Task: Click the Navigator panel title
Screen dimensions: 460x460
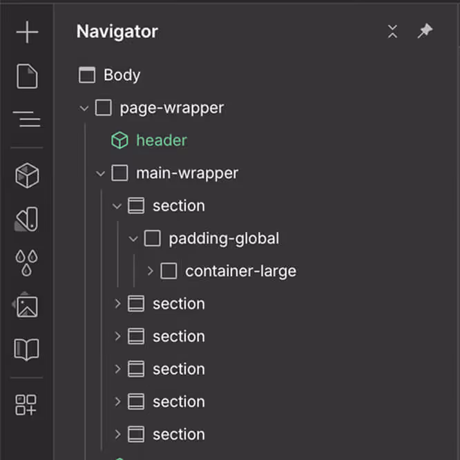Action: tap(117, 32)
